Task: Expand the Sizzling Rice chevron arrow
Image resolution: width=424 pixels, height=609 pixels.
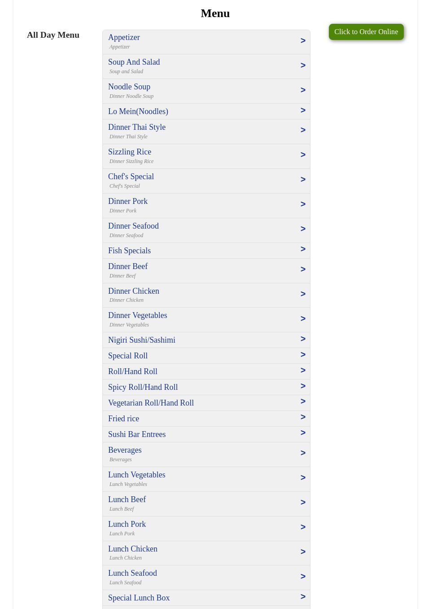Action: (x=303, y=155)
